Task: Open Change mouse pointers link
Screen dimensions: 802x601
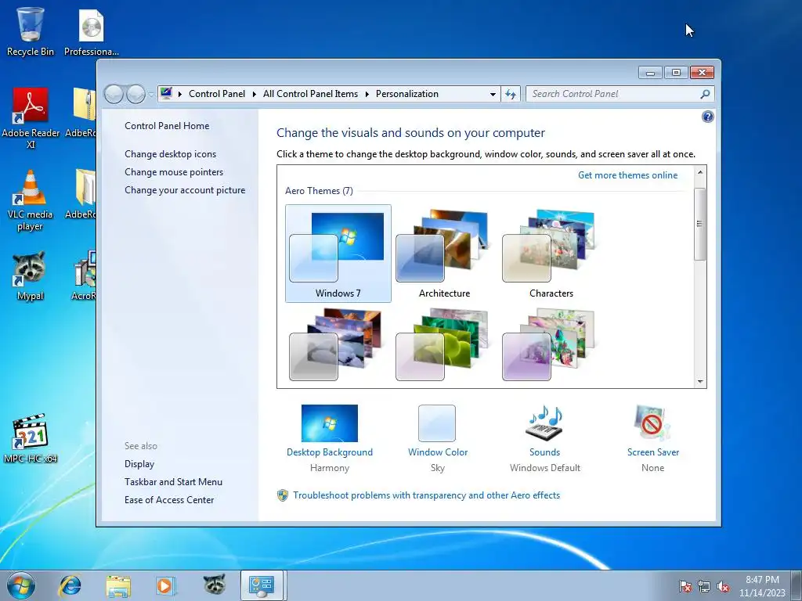Action: [x=174, y=171]
